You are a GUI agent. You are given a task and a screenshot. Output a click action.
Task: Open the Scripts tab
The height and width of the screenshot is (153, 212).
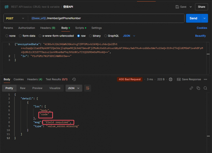[80, 28]
